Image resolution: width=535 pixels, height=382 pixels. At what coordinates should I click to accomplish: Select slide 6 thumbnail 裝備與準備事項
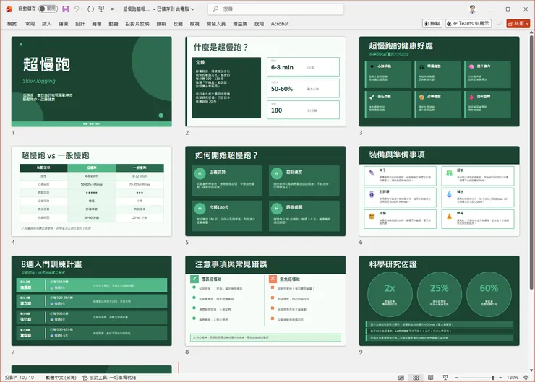tap(439, 191)
